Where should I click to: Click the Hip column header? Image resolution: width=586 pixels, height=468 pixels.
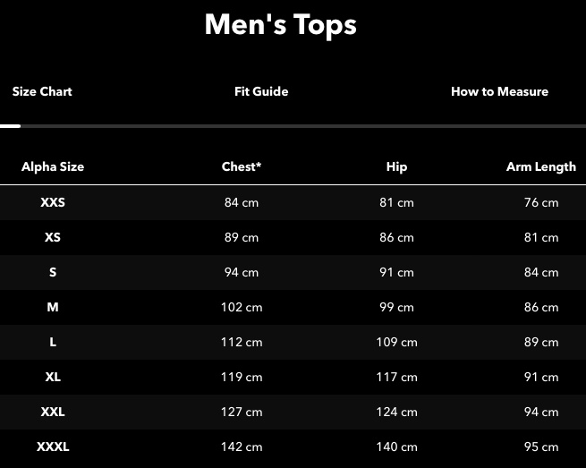[396, 166]
